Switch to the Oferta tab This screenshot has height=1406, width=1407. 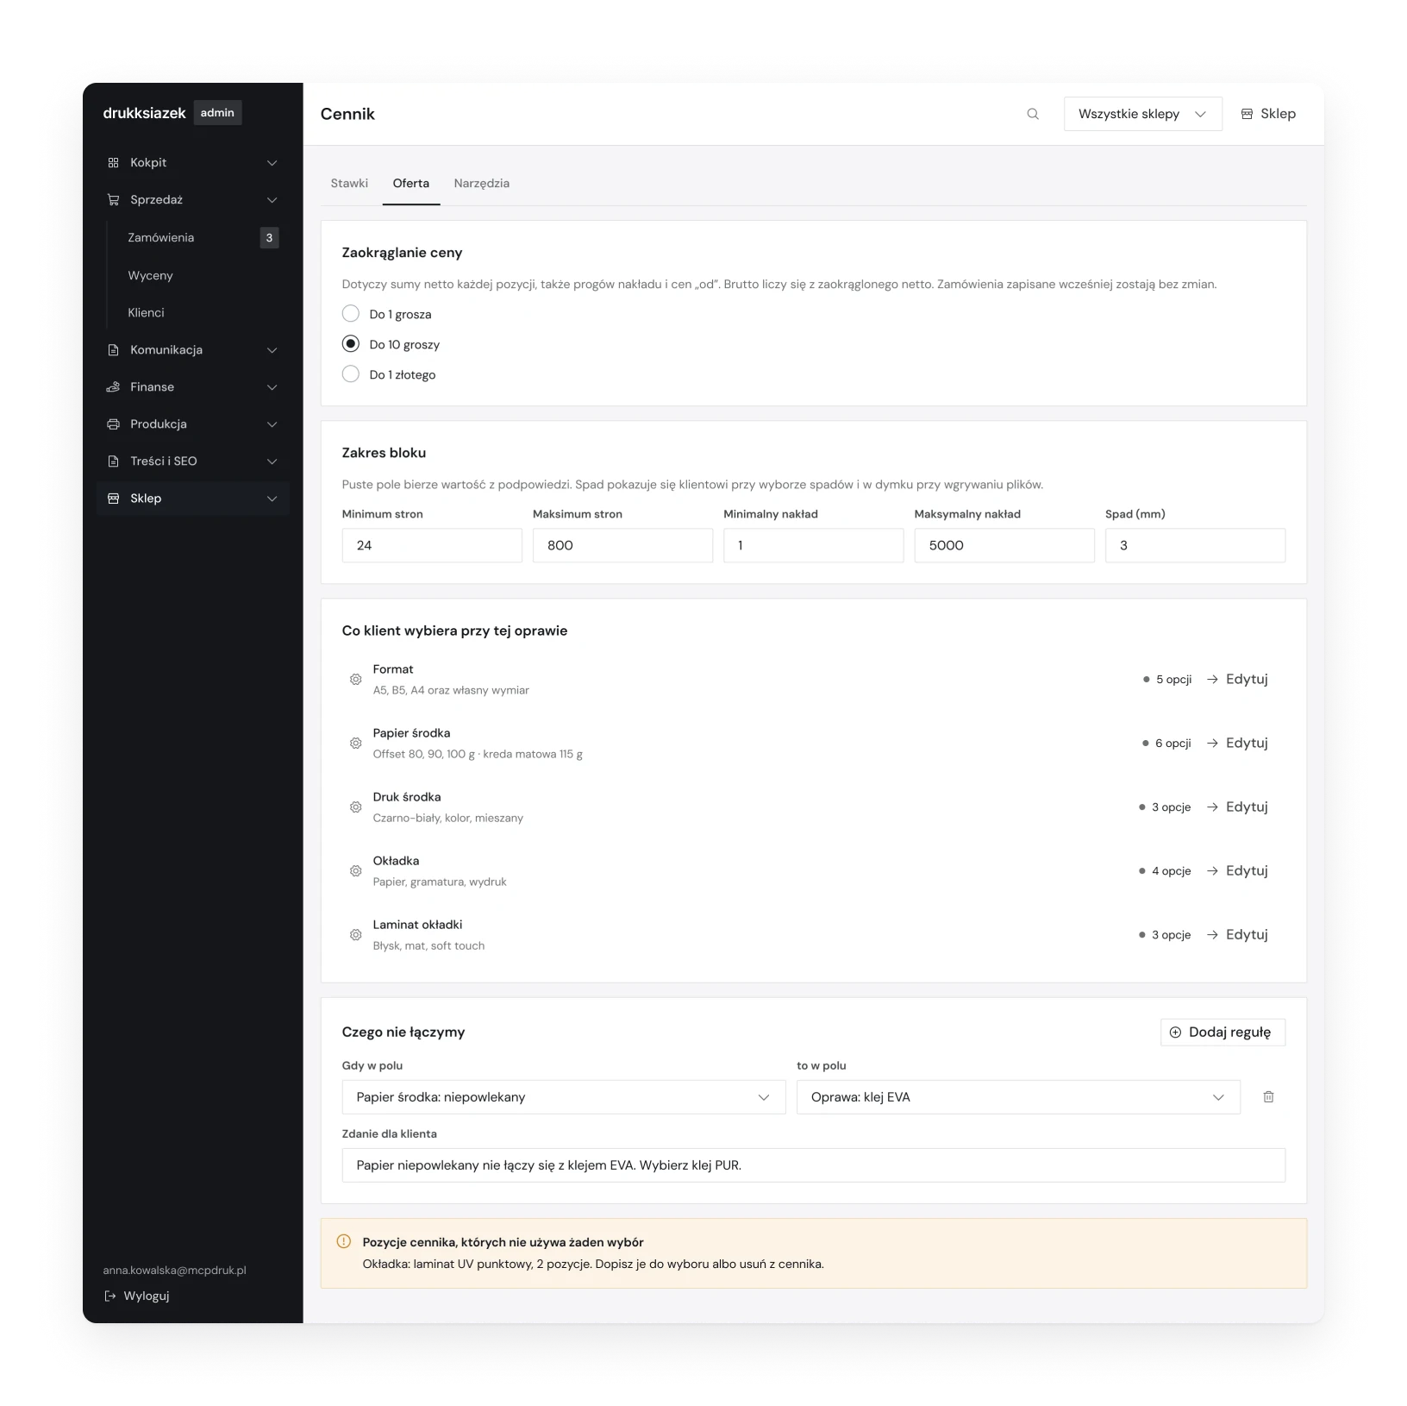point(411,183)
